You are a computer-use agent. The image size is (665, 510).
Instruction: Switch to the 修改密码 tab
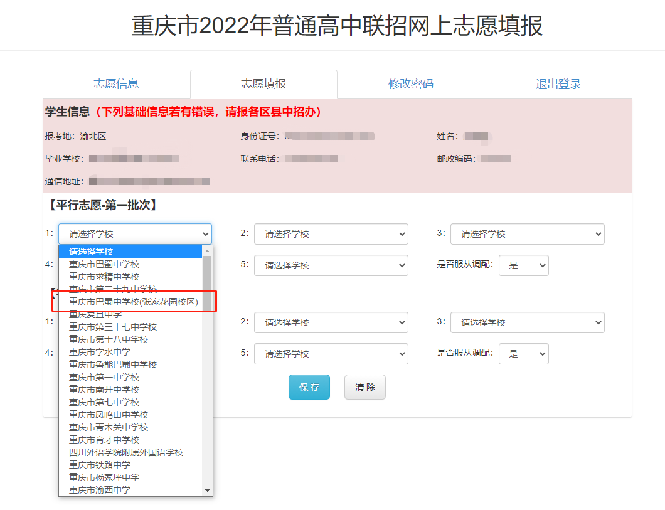click(x=410, y=83)
